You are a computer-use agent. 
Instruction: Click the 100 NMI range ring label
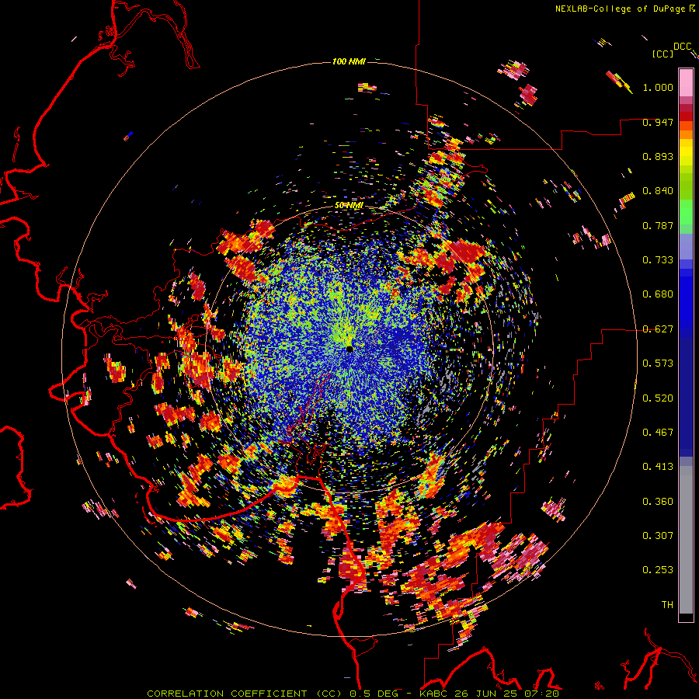(349, 61)
